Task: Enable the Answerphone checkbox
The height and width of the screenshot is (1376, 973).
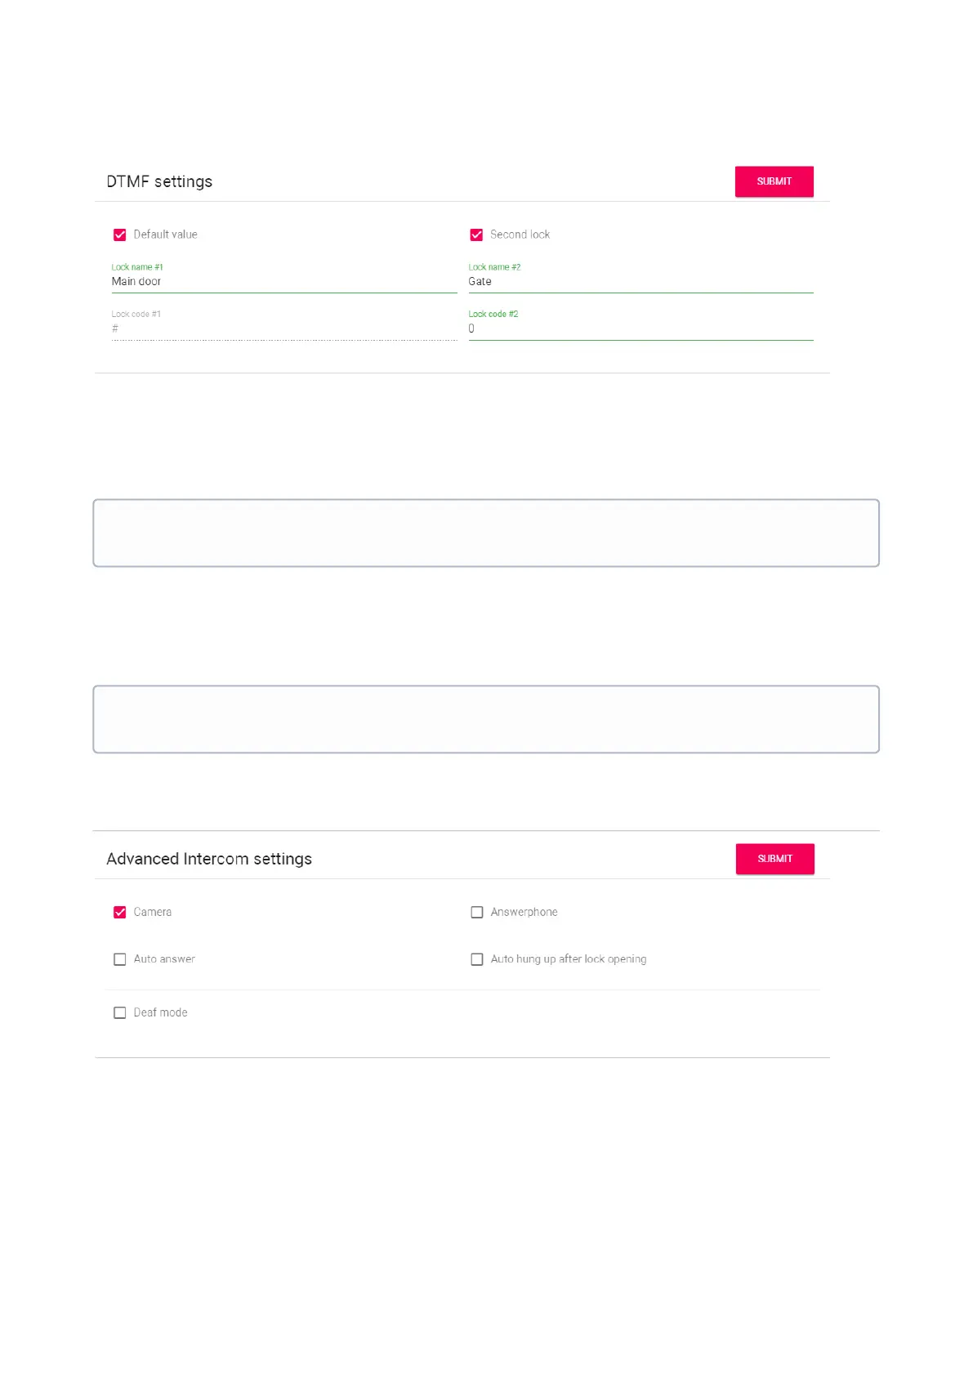Action: click(x=477, y=913)
